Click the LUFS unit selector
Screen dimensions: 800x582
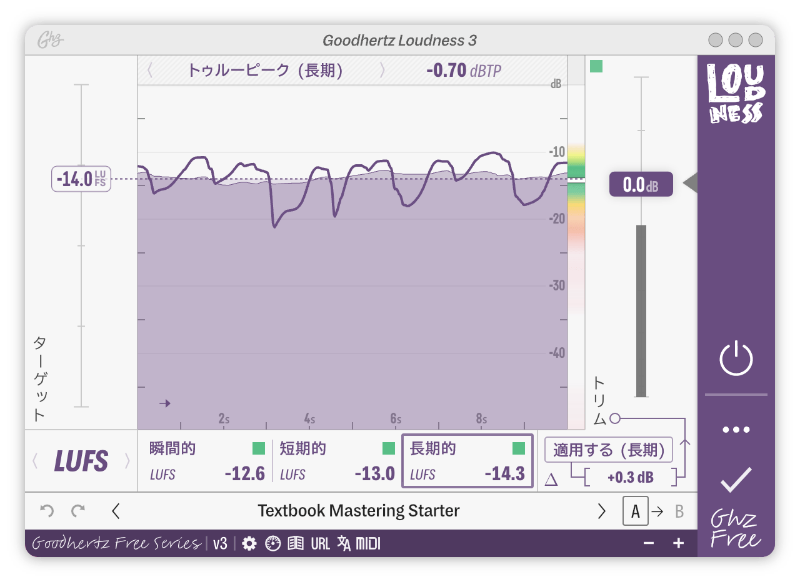point(81,461)
